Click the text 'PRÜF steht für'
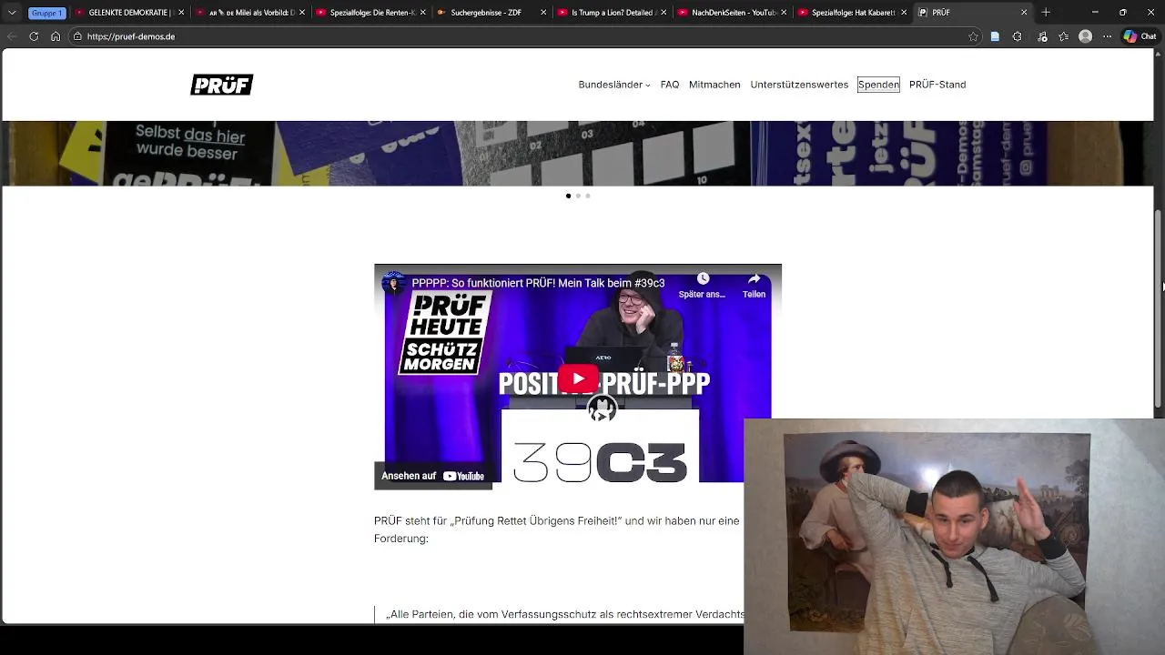The image size is (1165, 655). [409, 521]
